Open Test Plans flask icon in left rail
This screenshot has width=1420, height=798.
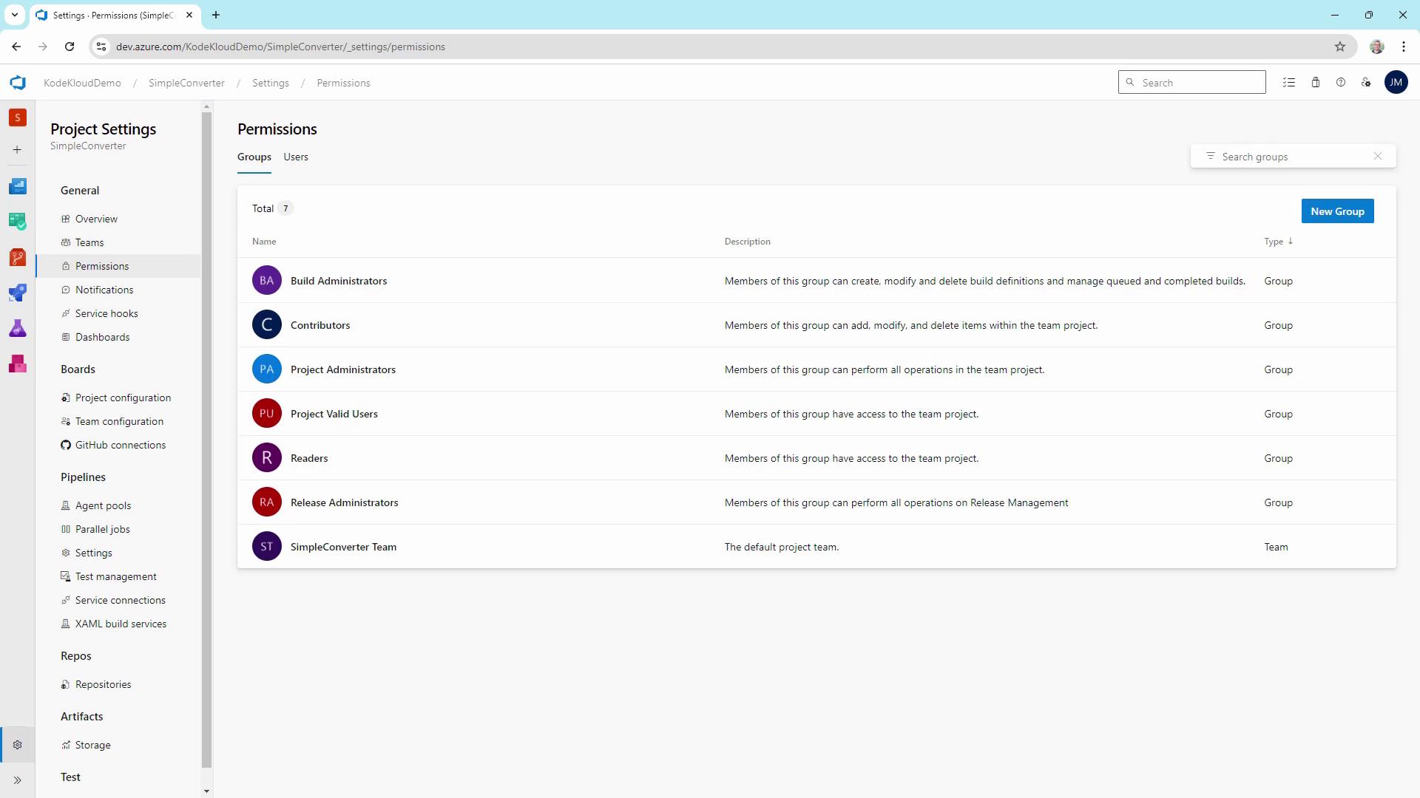coord(18,329)
